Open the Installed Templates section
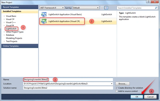Viewport: 160px width, 101px height. point(20,11)
